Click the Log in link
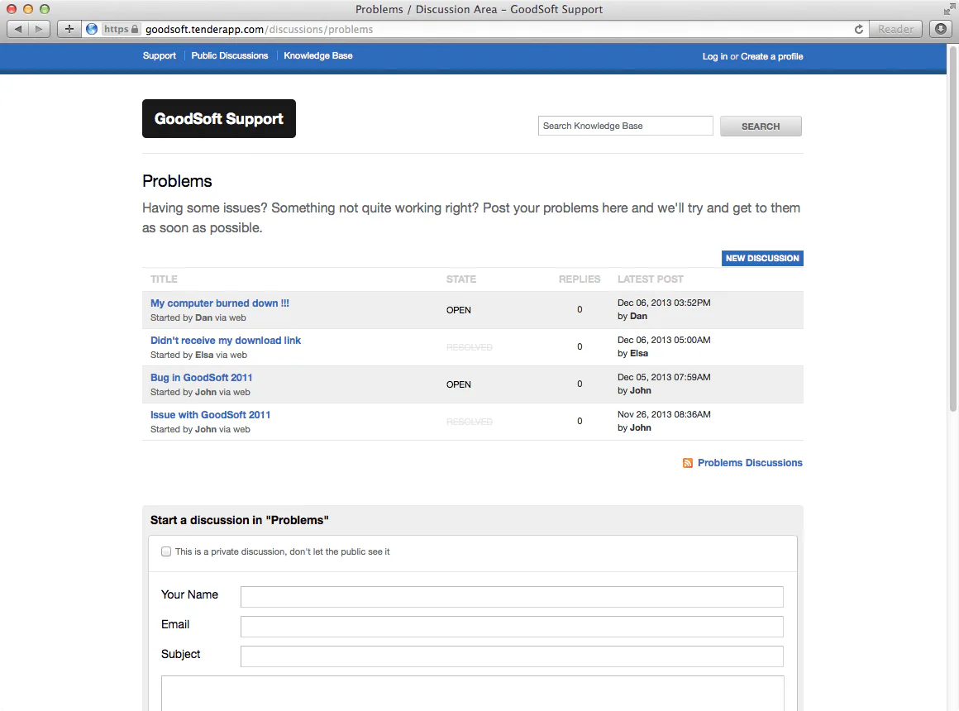Image resolution: width=959 pixels, height=711 pixels. [715, 56]
